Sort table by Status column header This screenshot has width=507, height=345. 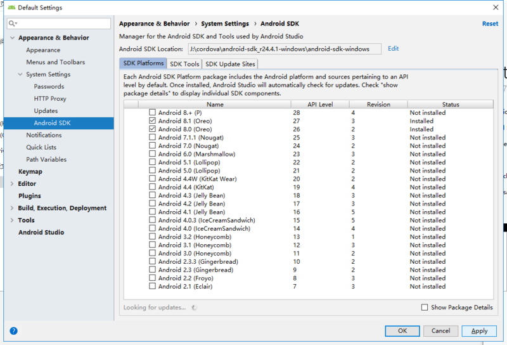[x=451, y=104]
